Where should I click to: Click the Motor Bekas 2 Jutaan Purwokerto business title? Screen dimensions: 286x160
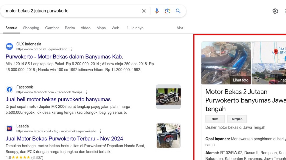245,100
